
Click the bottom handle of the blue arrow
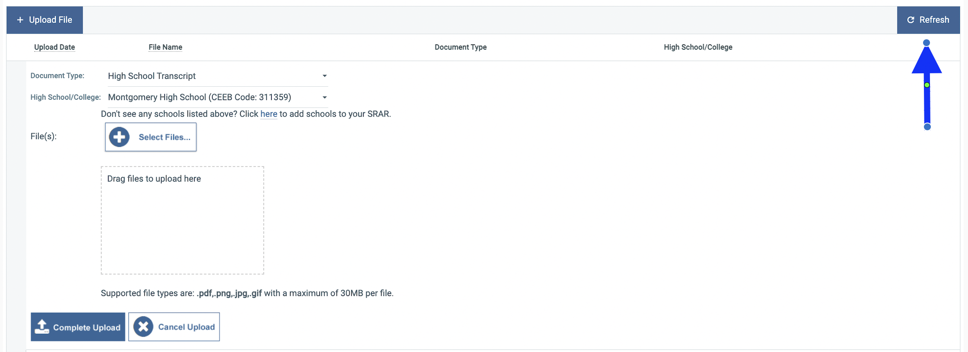(x=927, y=127)
